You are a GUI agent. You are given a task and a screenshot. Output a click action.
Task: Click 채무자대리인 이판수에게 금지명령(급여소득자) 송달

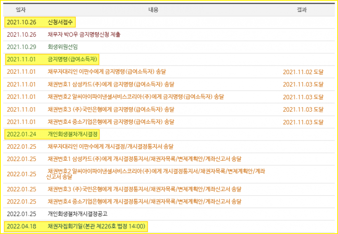coord(107,72)
